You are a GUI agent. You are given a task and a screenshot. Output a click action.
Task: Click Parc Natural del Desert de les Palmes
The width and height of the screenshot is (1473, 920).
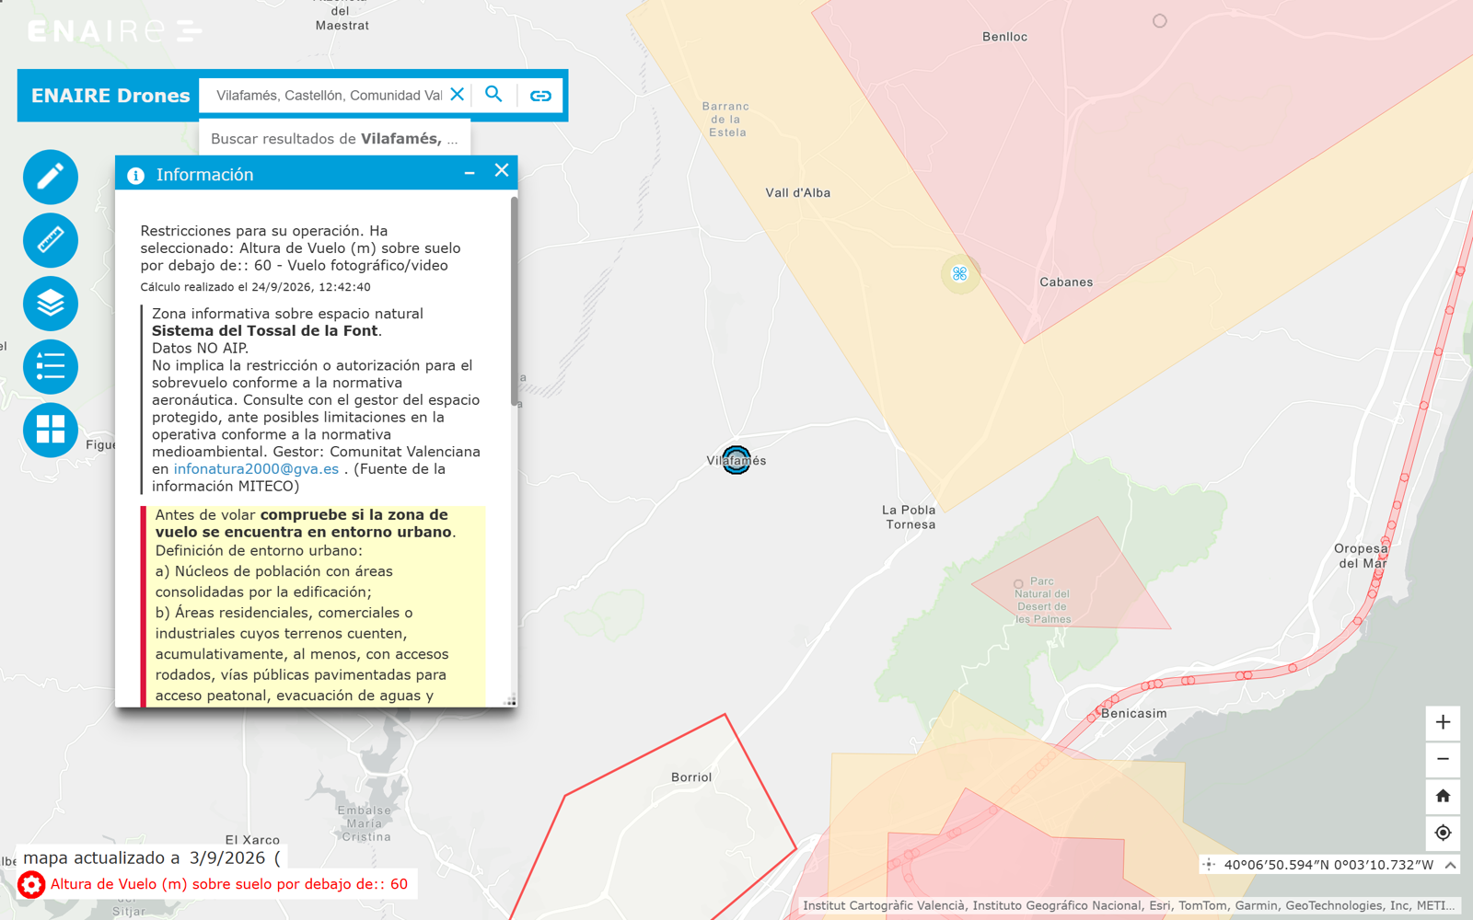(x=1042, y=600)
